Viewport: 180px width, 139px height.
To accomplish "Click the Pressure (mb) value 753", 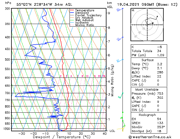I will coord(160,94).
